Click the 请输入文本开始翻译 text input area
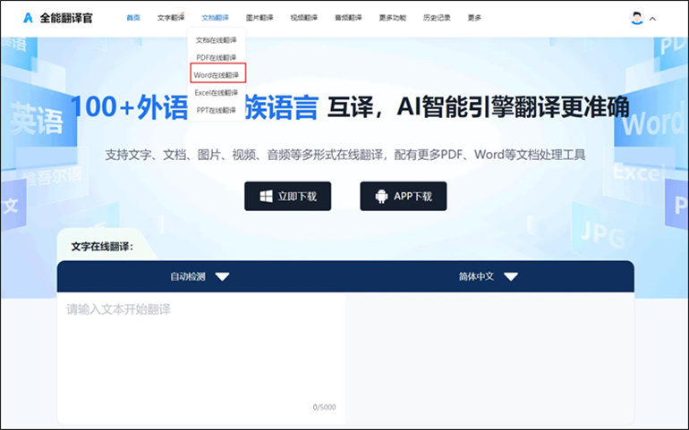Image resolution: width=689 pixels, height=430 pixels. (201, 358)
